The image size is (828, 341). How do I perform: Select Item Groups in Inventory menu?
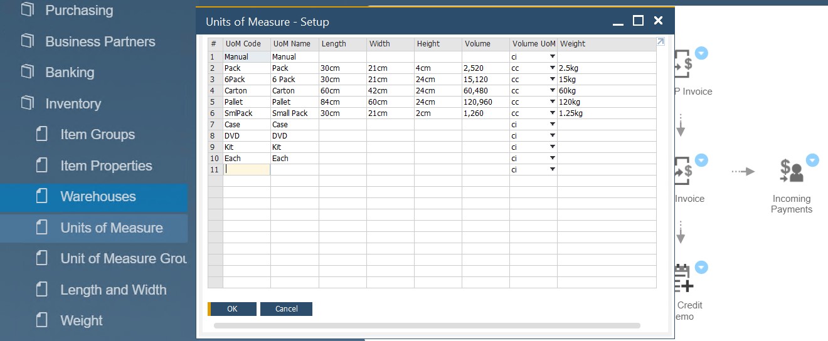coord(97,134)
